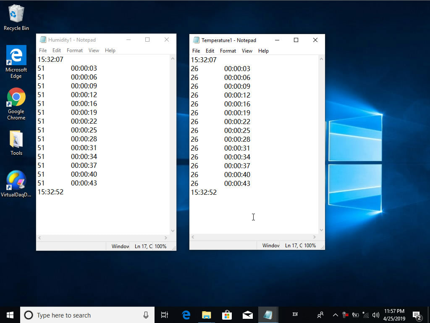Image resolution: width=430 pixels, height=323 pixels.
Task: Select the Google Chrome desktop shortcut
Action: click(x=16, y=104)
